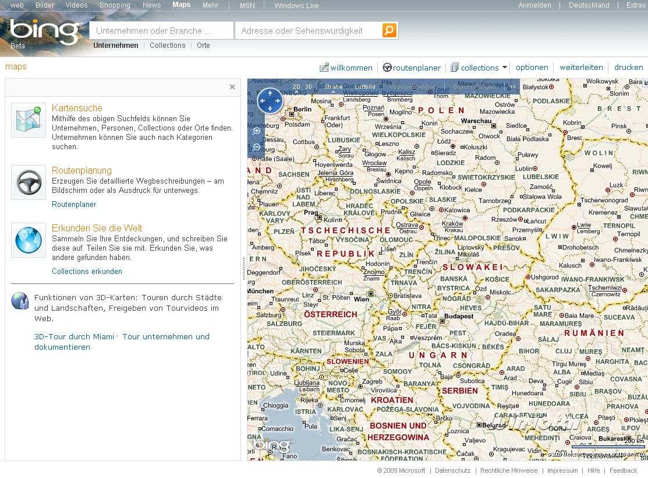Image resolution: width=648 pixels, height=478 pixels.
Task: Open the Videos tab
Action: pos(76,5)
